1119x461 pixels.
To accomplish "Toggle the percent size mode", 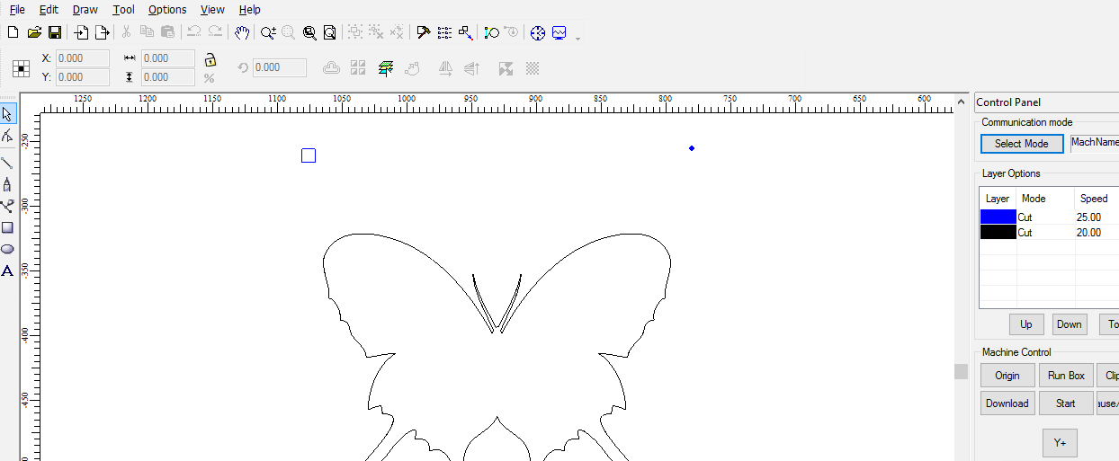I will click(209, 78).
